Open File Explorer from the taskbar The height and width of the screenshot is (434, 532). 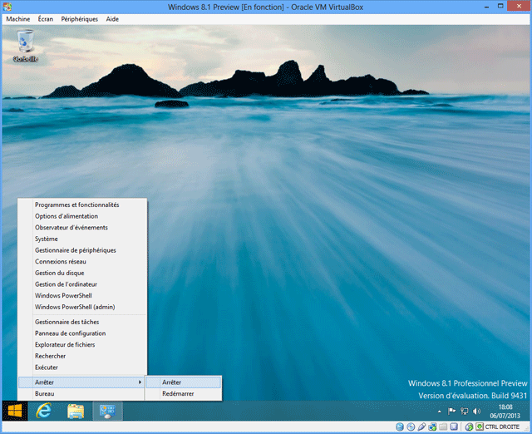(76, 411)
